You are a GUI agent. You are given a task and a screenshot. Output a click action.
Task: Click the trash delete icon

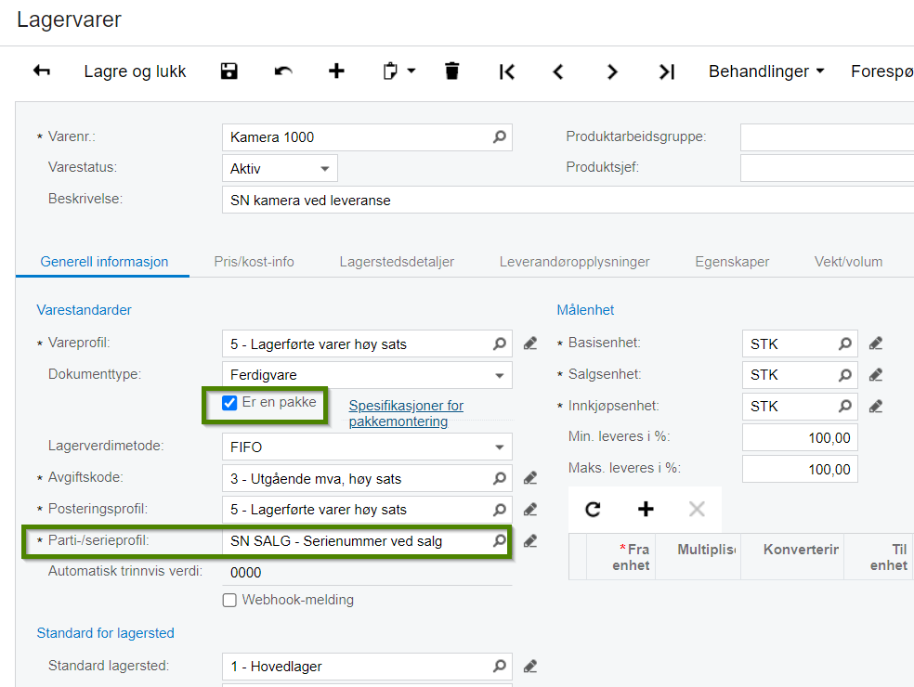click(x=451, y=71)
